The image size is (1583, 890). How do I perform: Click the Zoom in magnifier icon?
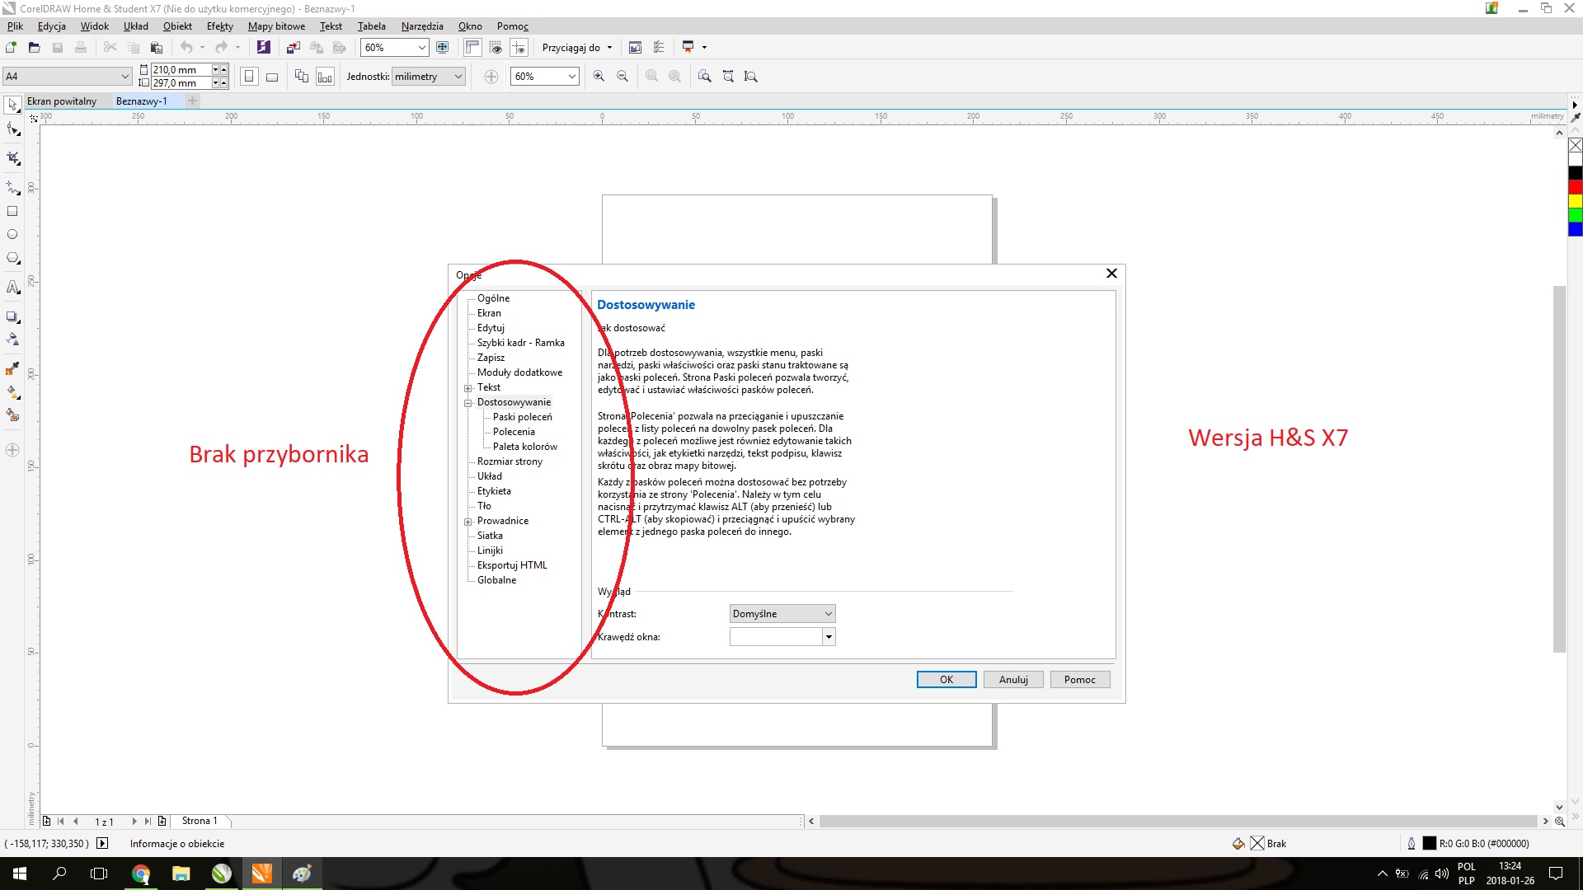[x=599, y=77]
